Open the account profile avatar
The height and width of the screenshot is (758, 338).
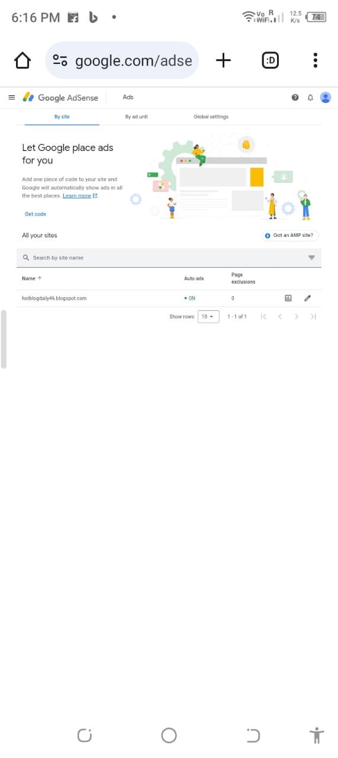click(326, 98)
